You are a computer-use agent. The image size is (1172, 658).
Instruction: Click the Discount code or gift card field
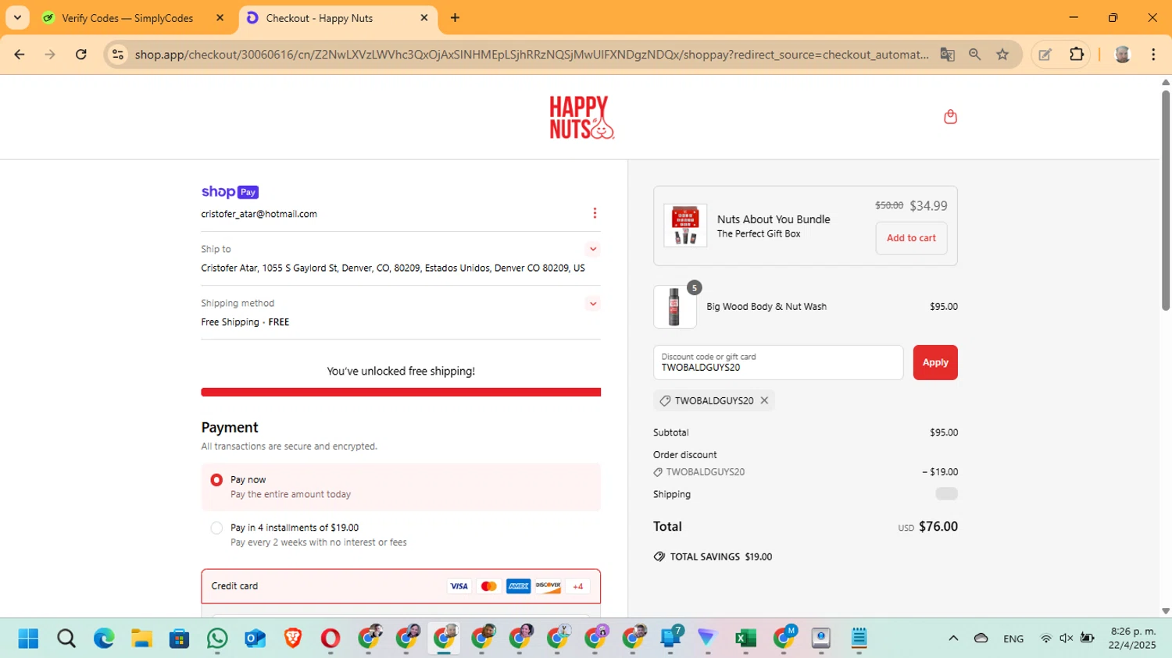(778, 362)
